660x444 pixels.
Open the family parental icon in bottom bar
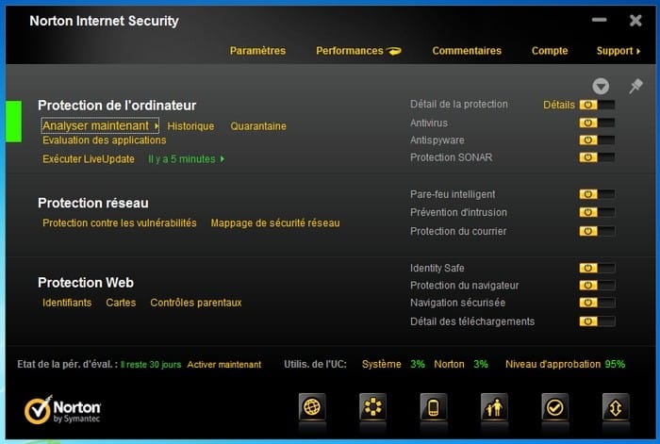[x=494, y=407]
